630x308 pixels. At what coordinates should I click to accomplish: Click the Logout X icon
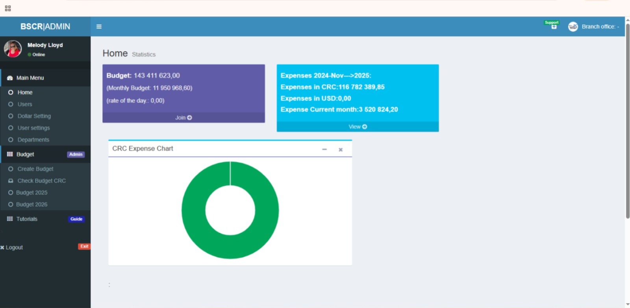tap(2, 247)
